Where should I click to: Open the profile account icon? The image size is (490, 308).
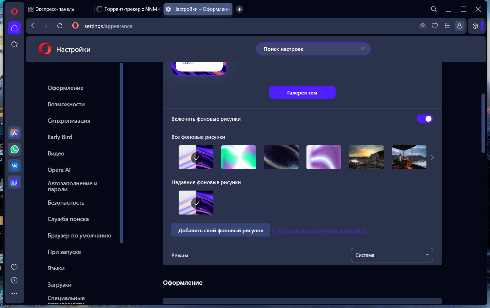click(460, 26)
